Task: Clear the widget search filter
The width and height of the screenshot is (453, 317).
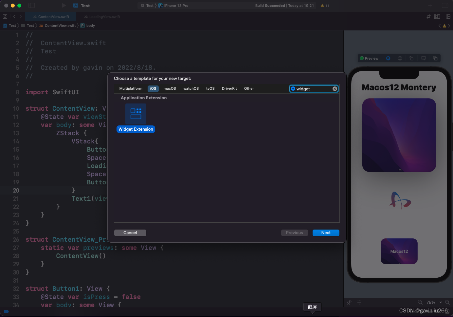Action: (x=335, y=89)
